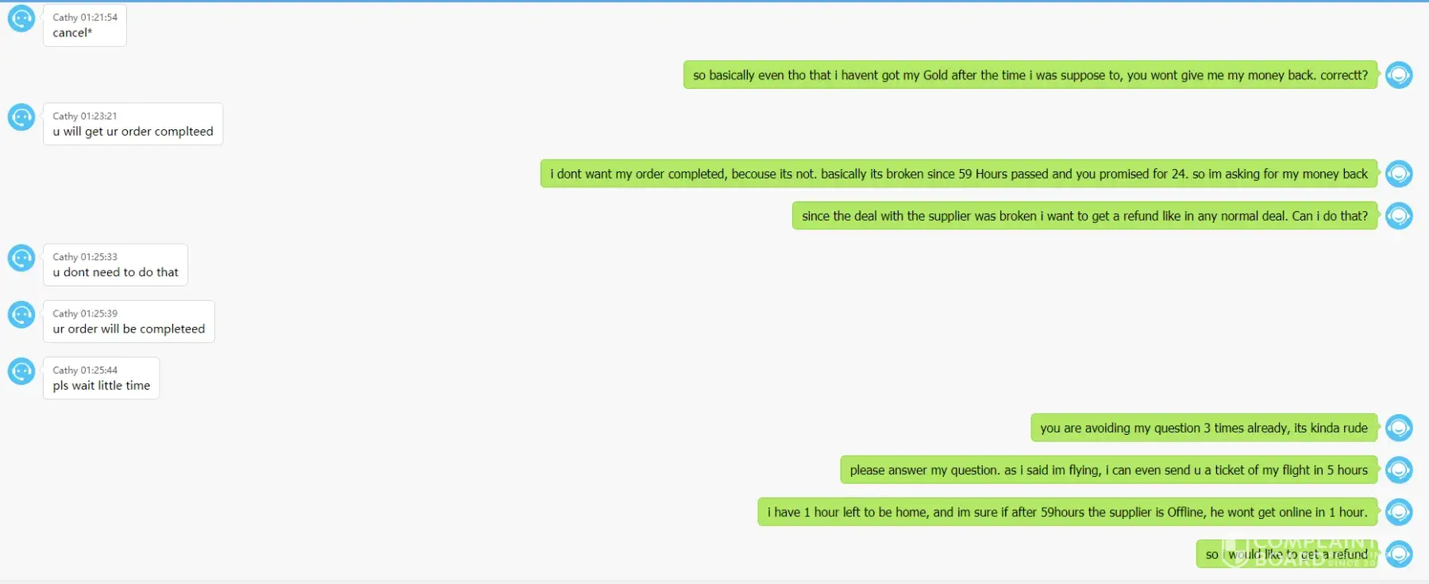Click Cathy's avatar beside "ur order will be completeed"
The image size is (1429, 584).
tap(21, 315)
